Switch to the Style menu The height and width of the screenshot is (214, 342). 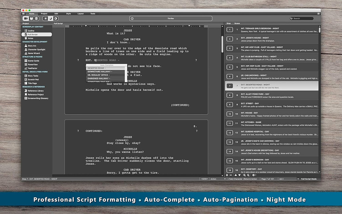(68, 14)
